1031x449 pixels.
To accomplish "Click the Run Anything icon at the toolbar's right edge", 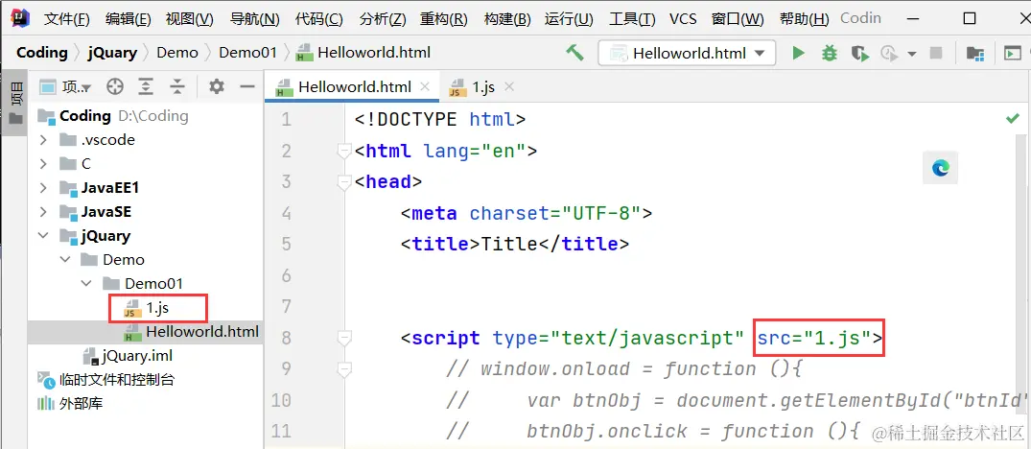I will (1013, 54).
